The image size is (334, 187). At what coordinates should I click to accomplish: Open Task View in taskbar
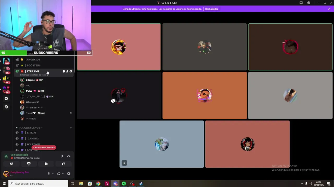click(72, 184)
